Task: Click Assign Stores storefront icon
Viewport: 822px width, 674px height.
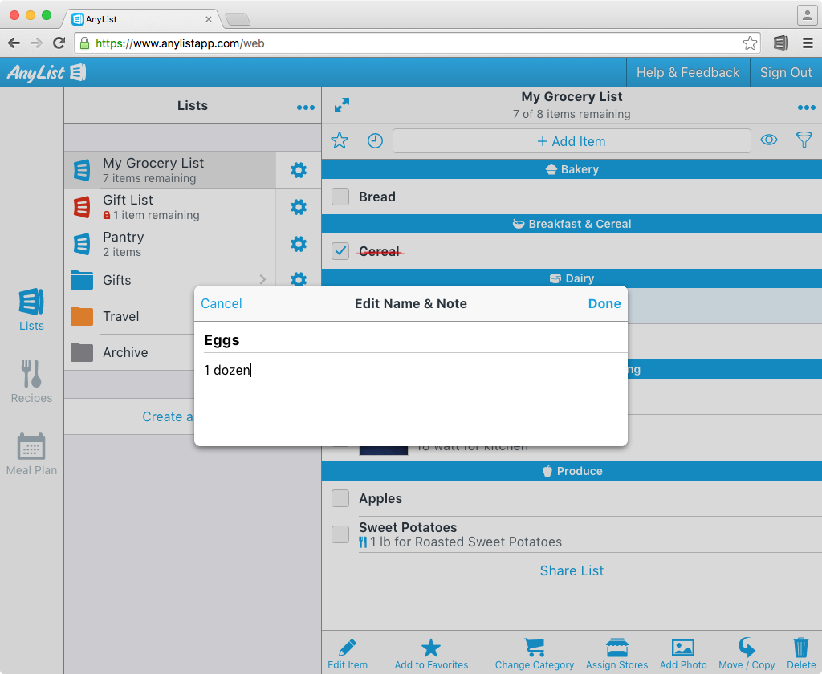Action: [x=617, y=648]
